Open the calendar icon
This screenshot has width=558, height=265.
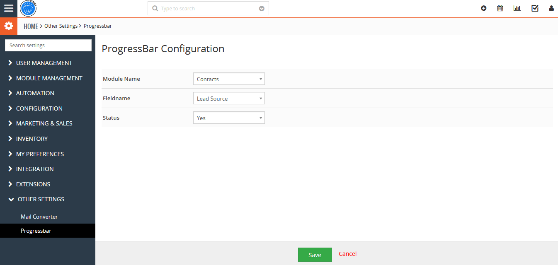tap(500, 8)
